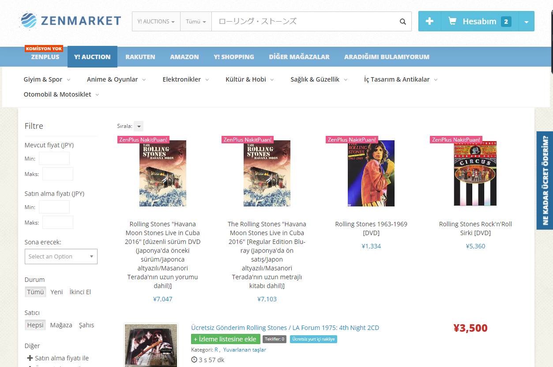Open Rolling Stones 1963-1969 DVD title

371,228
